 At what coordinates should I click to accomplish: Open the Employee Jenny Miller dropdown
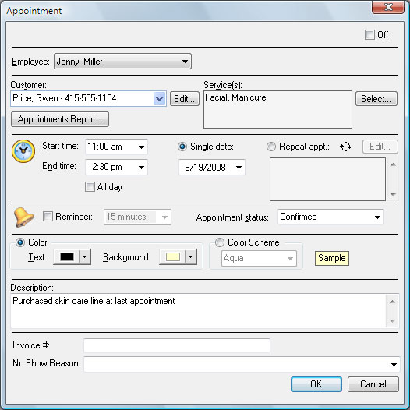pos(122,62)
